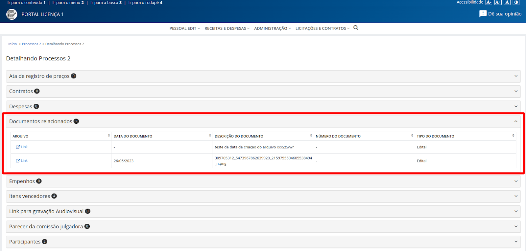Click Acessibilidade link in header

click(470, 2)
